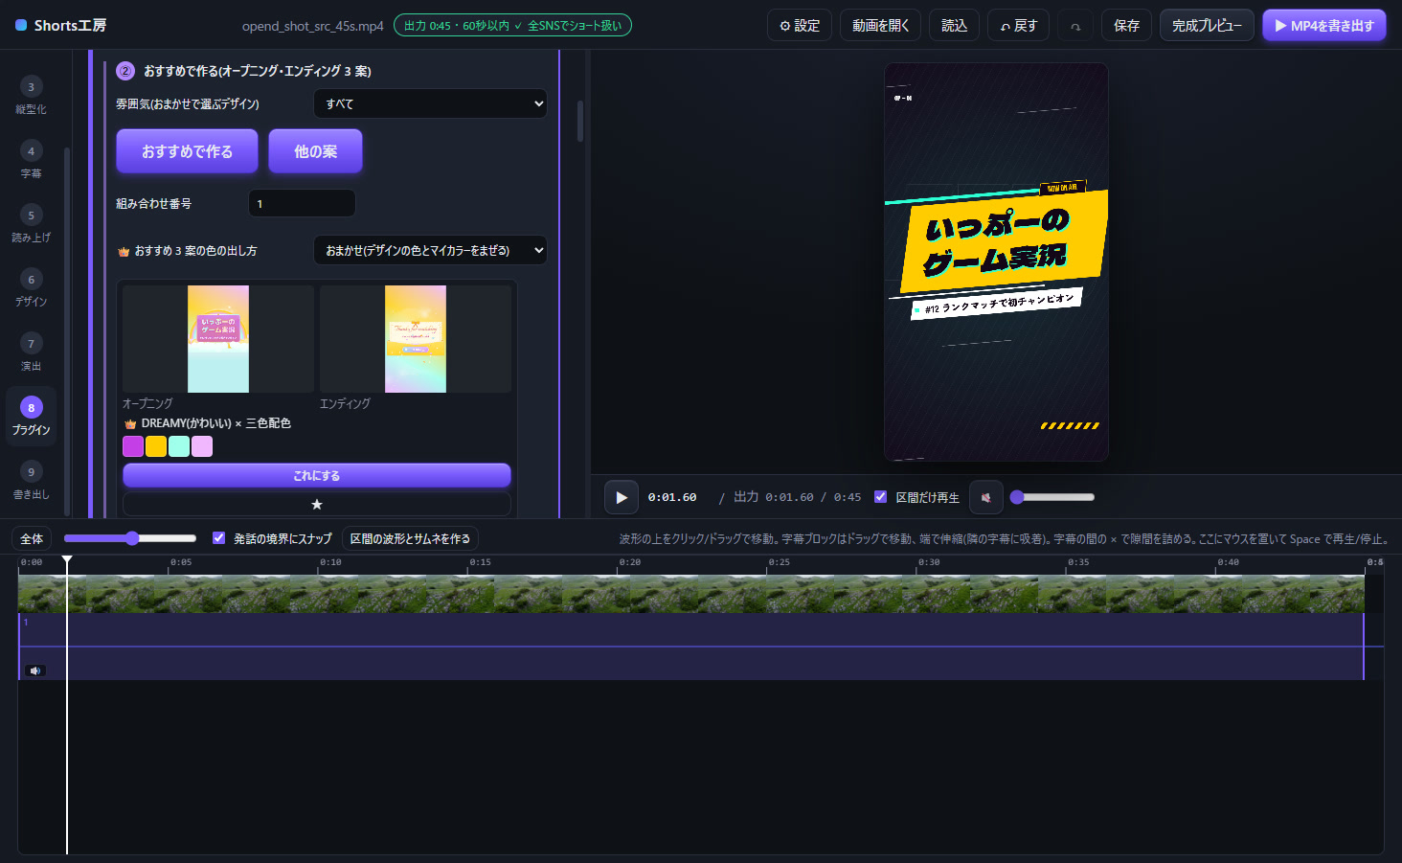Toggle 発話の境界にスナップ checkbox
Viewport: 1402px width, 863px height.
tap(218, 538)
